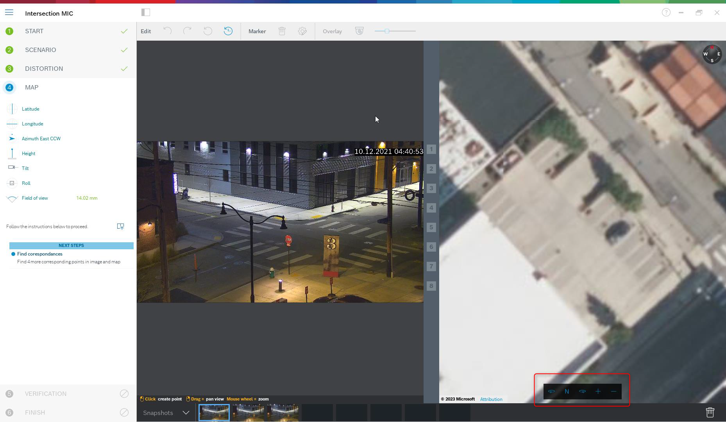Click the overlay camera icon

point(359,31)
